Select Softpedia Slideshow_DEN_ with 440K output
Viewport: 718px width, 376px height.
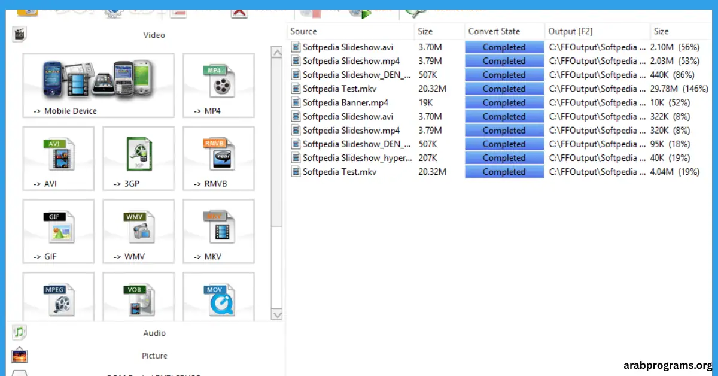[x=357, y=75]
